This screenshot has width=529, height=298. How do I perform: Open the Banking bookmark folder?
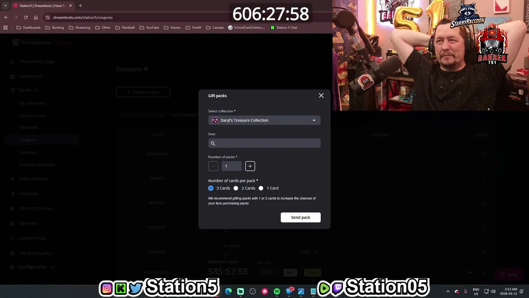[x=55, y=28]
